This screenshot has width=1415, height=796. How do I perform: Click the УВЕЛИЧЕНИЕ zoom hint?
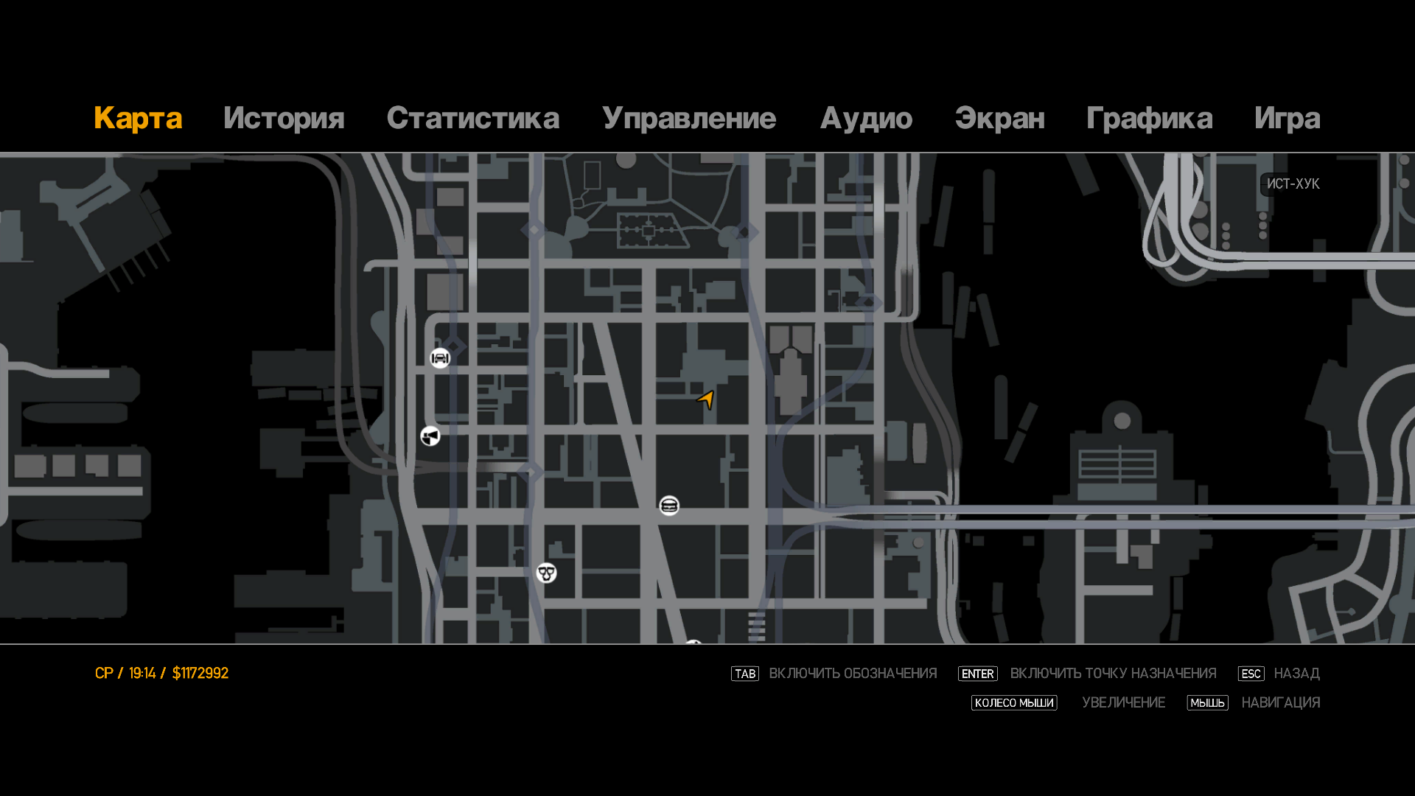[x=1123, y=703]
